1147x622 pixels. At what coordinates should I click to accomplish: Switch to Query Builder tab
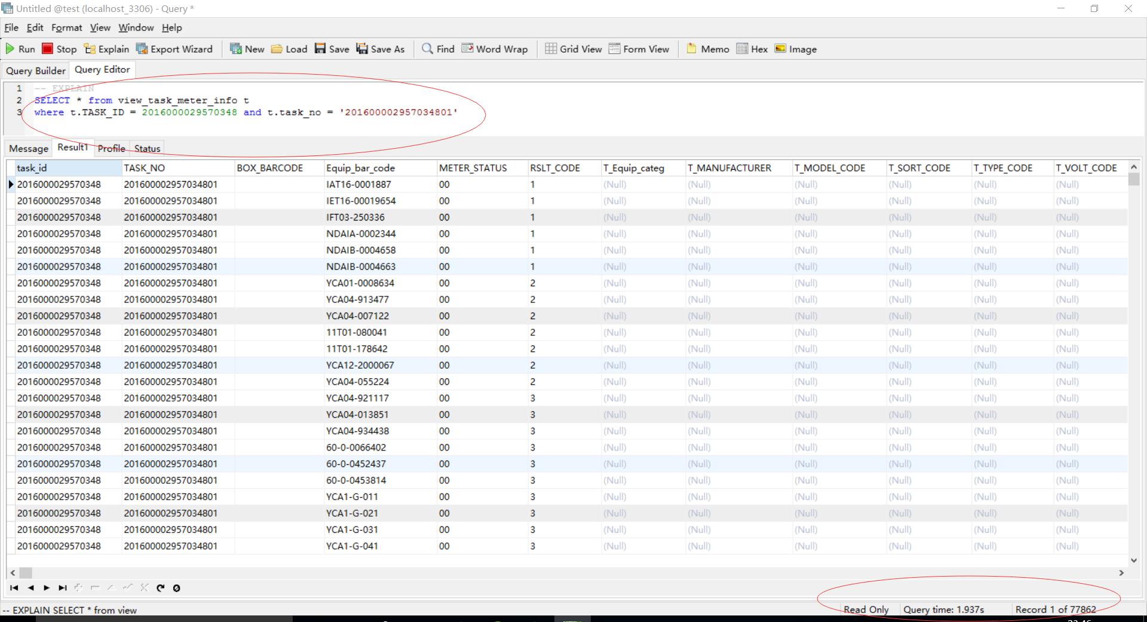(35, 71)
